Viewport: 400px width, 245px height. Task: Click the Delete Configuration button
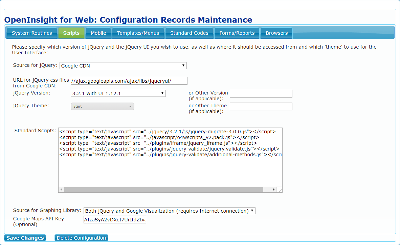81,238
